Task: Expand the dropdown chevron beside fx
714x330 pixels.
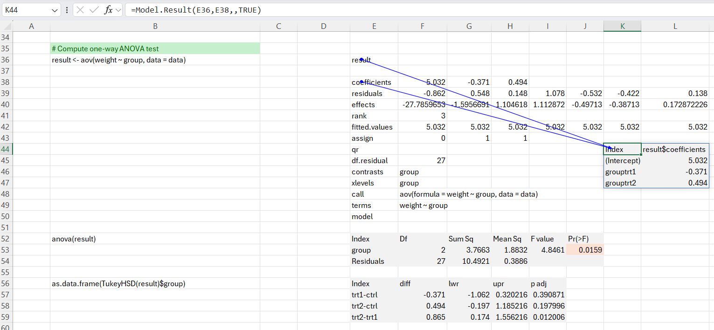Action: [118, 10]
